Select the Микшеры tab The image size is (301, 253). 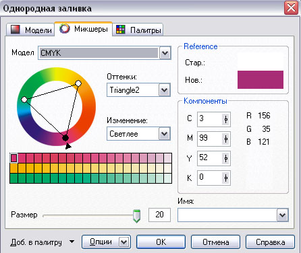point(83,29)
